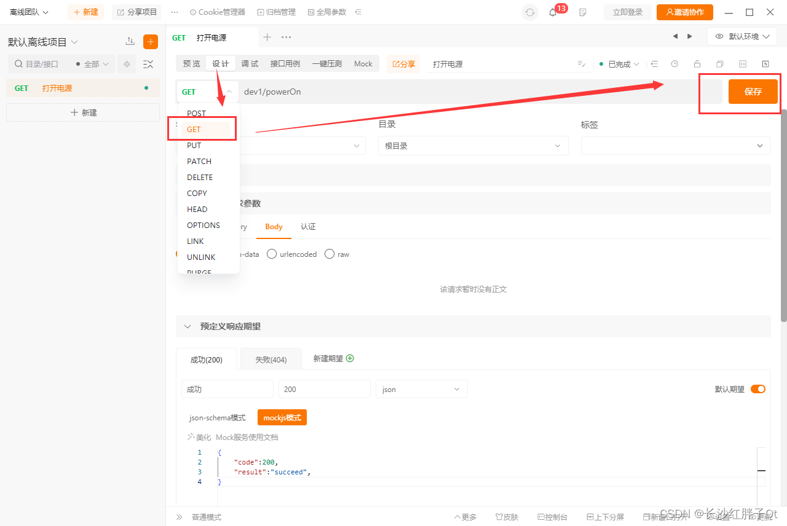The image size is (787, 526).
Task: Open 皮肤 skin option in status bar
Action: tap(507, 517)
